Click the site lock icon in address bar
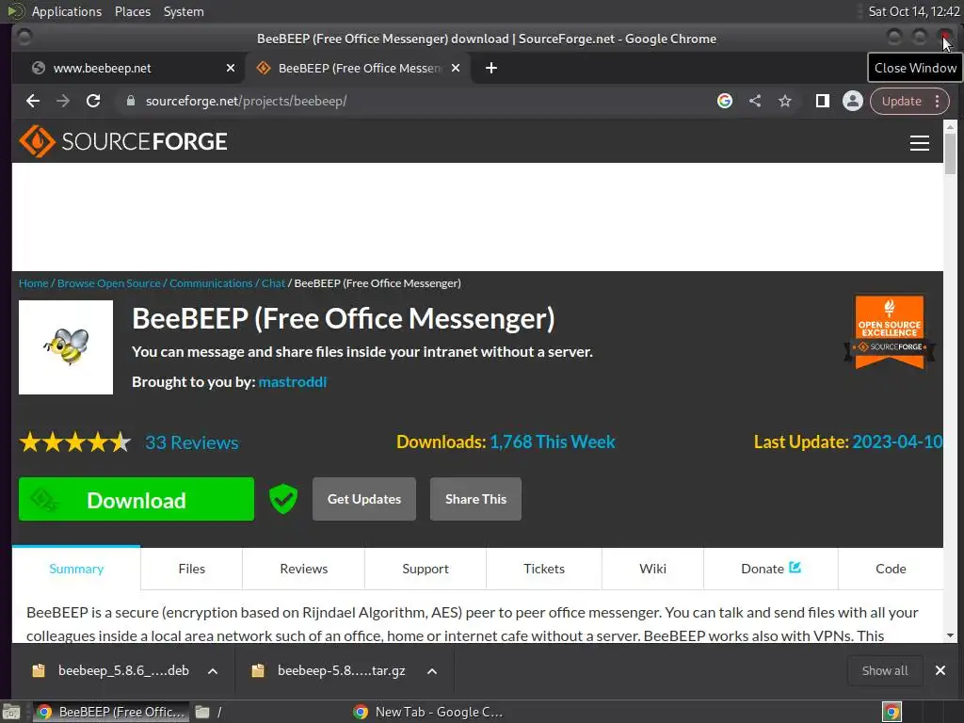 (x=130, y=101)
